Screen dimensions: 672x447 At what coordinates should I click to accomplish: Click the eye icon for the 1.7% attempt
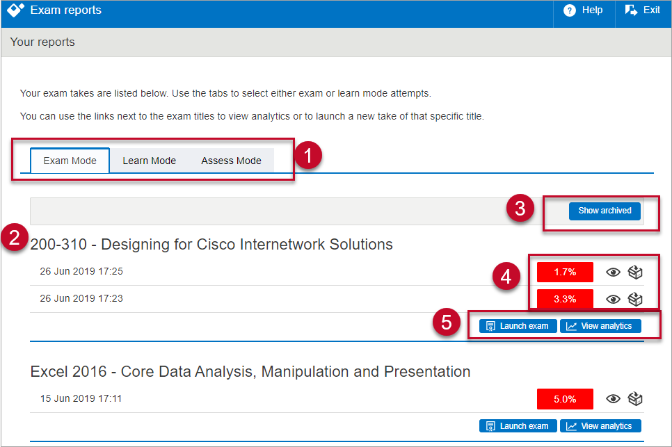pyautogui.click(x=613, y=273)
